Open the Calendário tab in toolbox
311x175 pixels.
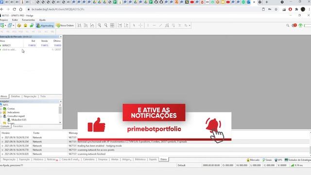pos(88,159)
